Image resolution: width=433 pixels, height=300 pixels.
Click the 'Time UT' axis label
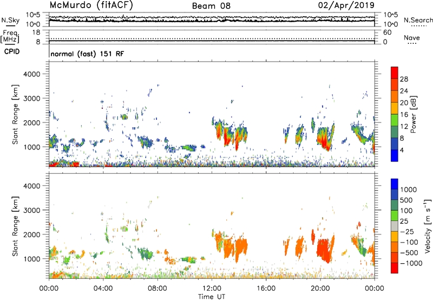coord(212,297)
